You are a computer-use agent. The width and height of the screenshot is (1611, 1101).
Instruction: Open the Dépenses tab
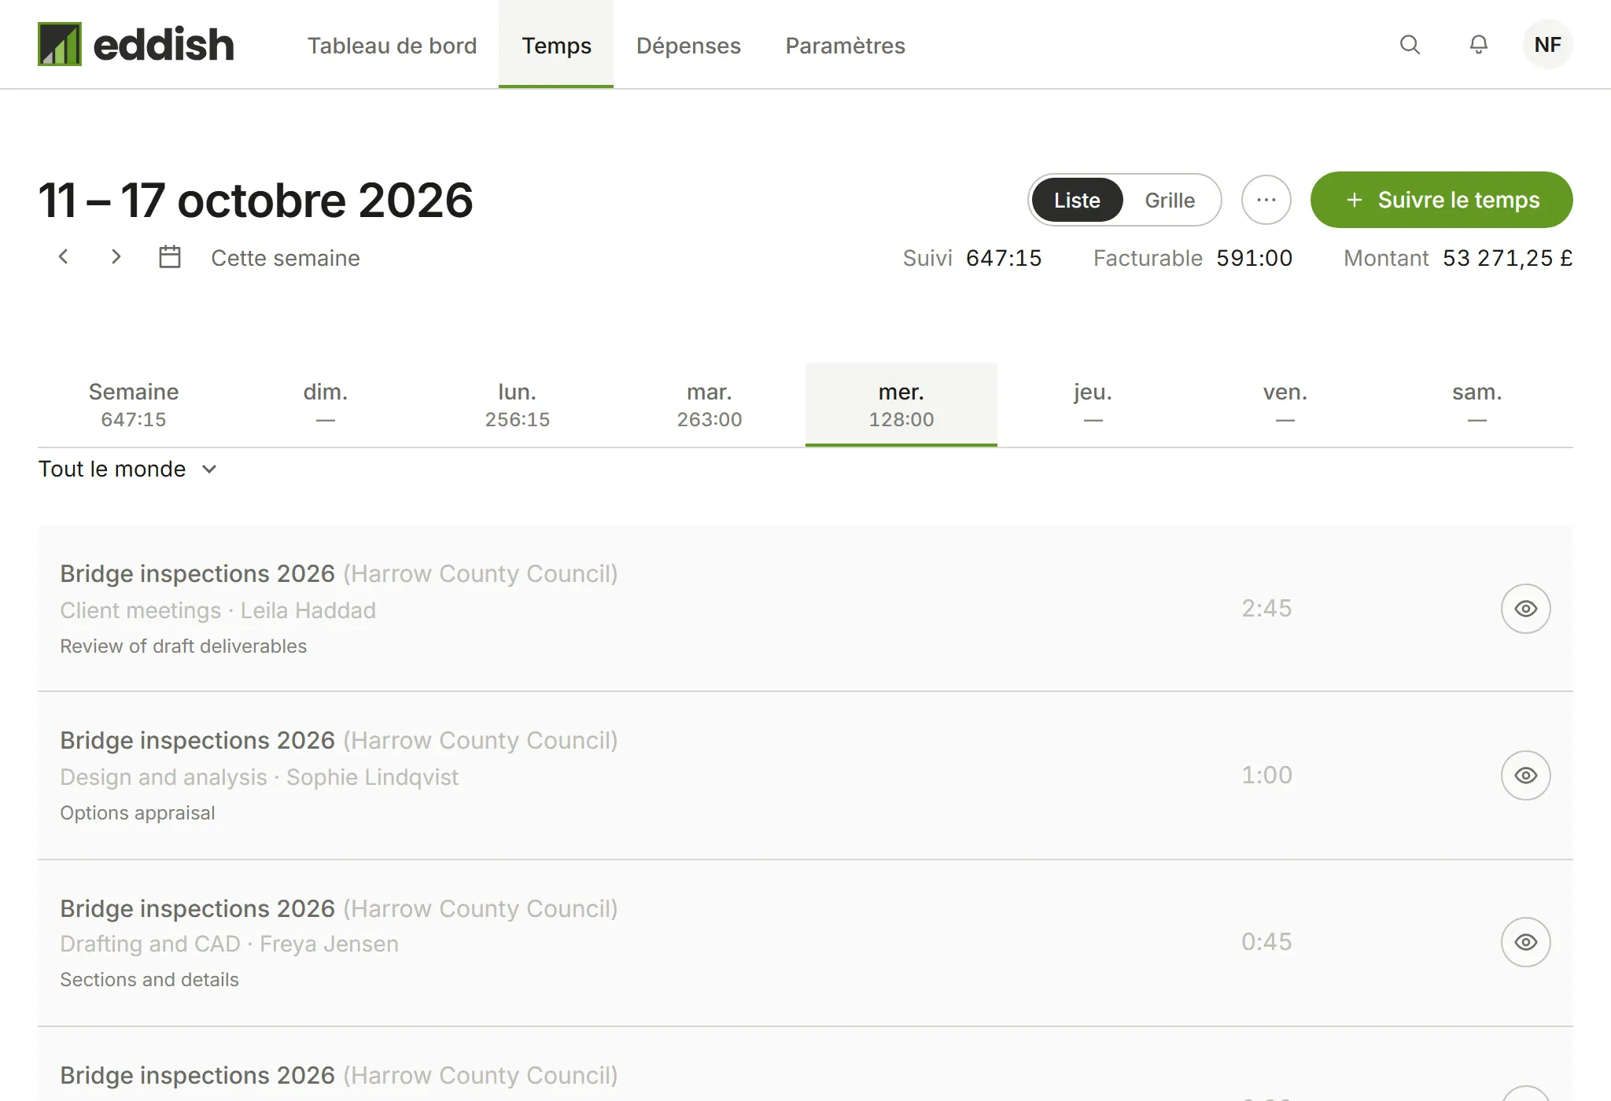pos(688,45)
